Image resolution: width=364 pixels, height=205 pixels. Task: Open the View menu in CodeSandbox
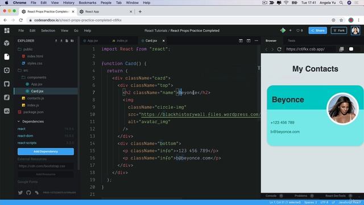tap(64, 30)
